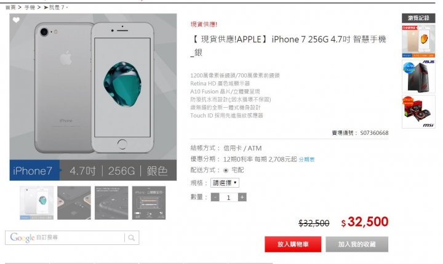Open the 就是 7 breadcrumb item
Screen dimensions: 443x264
(55, 7)
